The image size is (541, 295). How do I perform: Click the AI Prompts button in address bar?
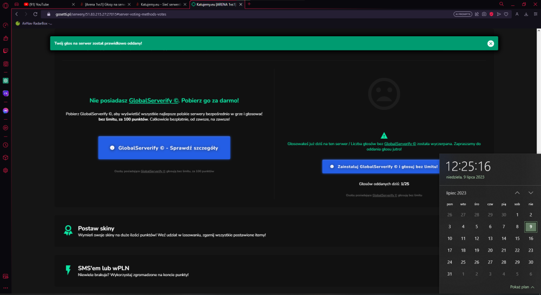point(463,14)
